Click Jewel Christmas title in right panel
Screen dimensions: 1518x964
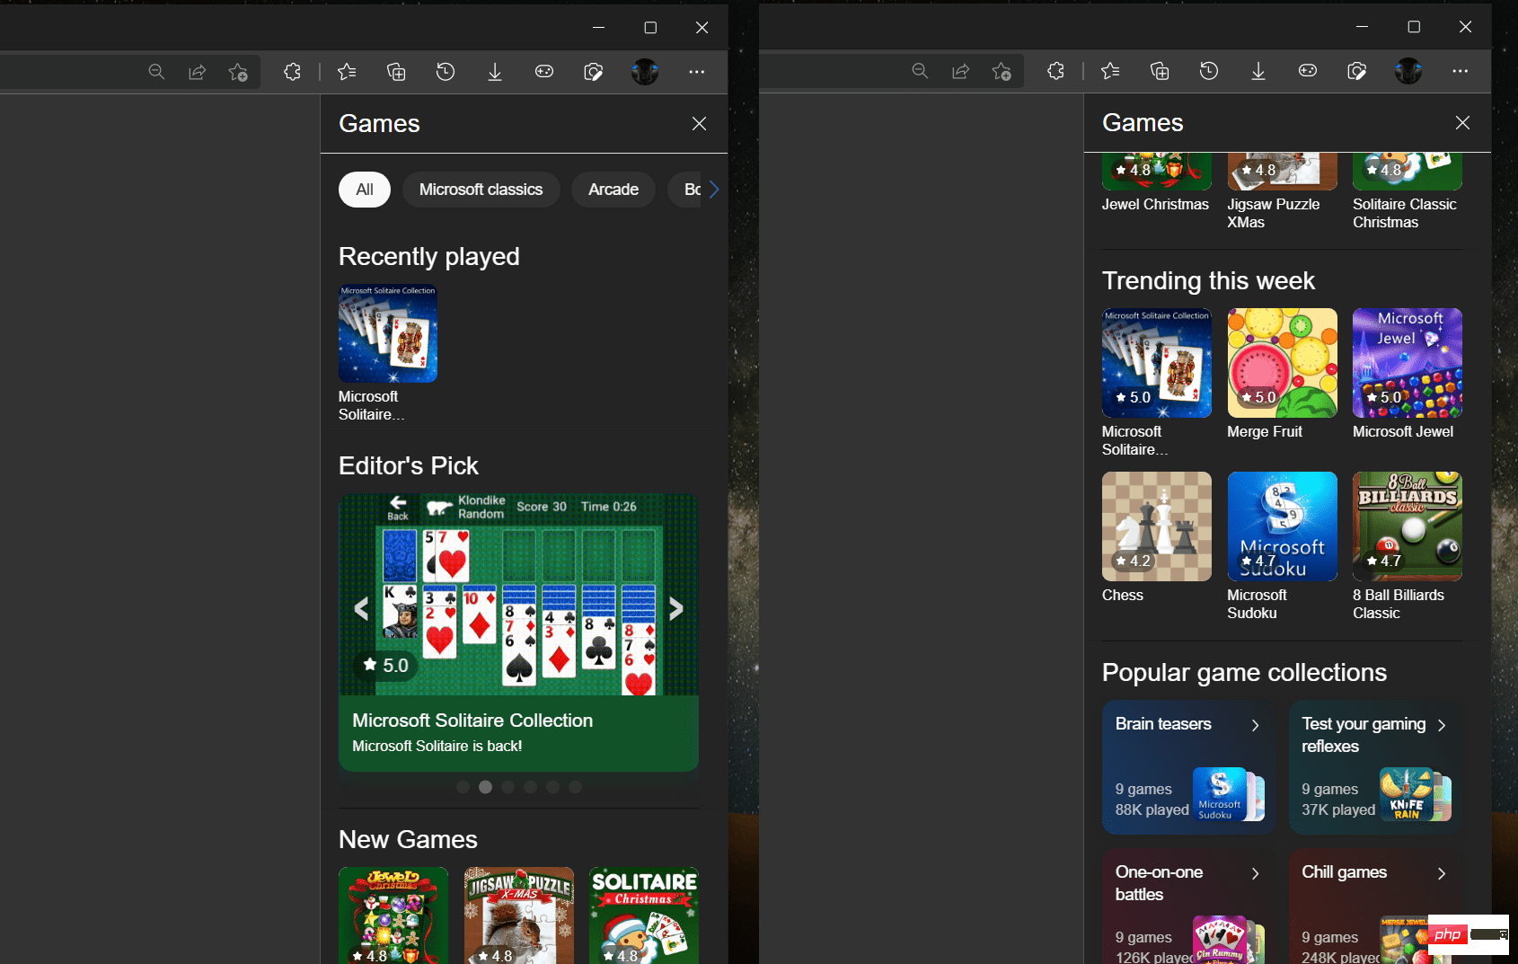(x=1155, y=205)
